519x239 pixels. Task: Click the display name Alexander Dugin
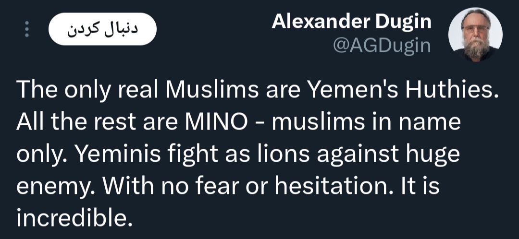[x=352, y=22]
